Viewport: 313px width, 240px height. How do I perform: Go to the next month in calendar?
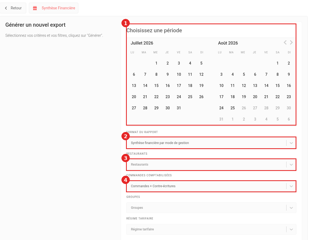(291, 42)
